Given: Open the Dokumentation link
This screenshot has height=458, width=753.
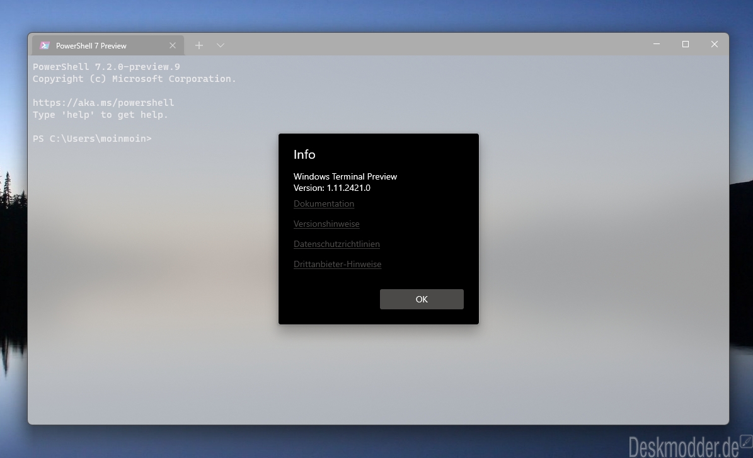Looking at the screenshot, I should [324, 203].
